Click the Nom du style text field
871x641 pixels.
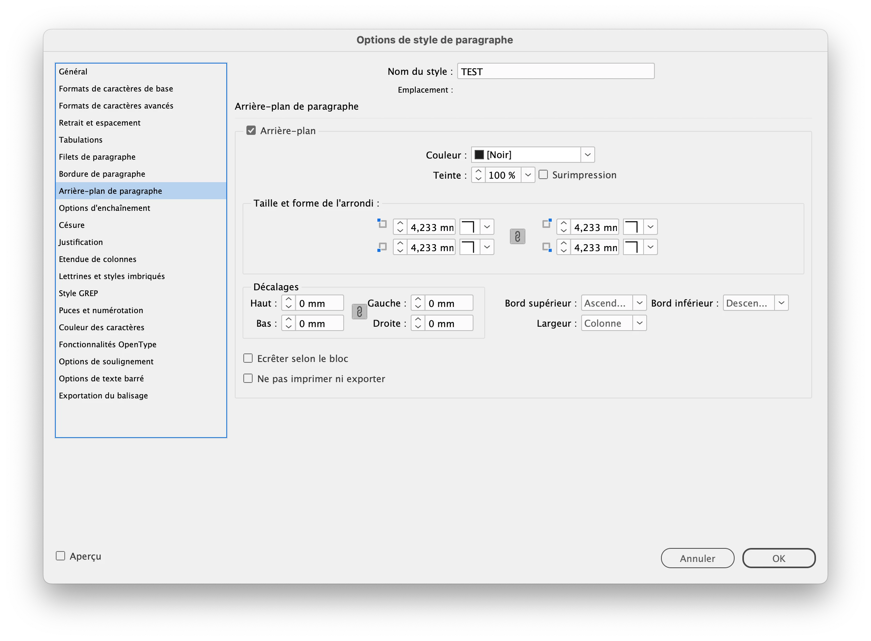tap(555, 71)
